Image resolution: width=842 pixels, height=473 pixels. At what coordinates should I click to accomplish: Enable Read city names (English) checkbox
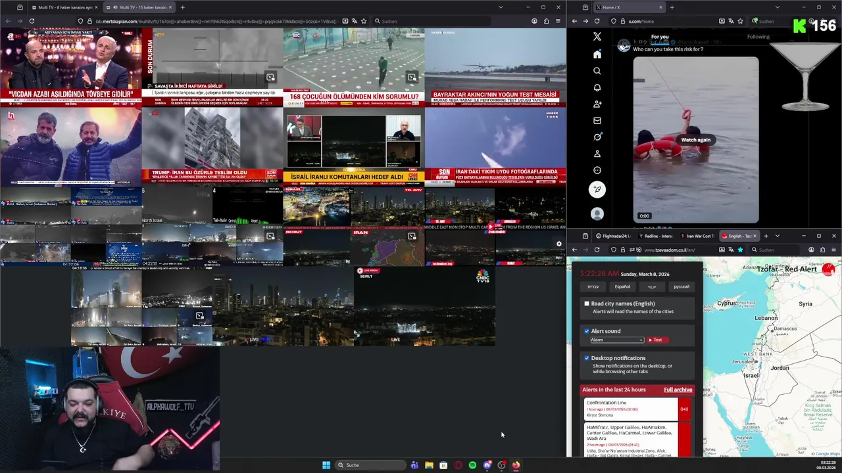(587, 304)
